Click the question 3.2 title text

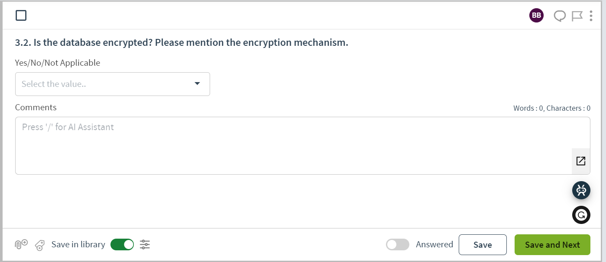(181, 42)
